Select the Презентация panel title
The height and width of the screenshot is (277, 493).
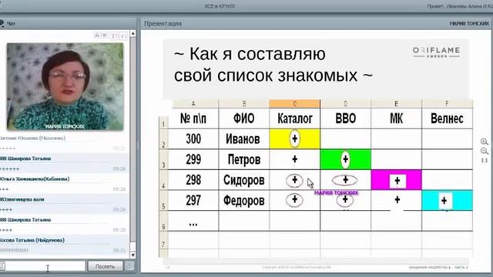tap(163, 24)
